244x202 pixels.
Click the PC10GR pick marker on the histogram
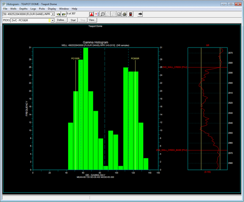[x=75, y=59]
